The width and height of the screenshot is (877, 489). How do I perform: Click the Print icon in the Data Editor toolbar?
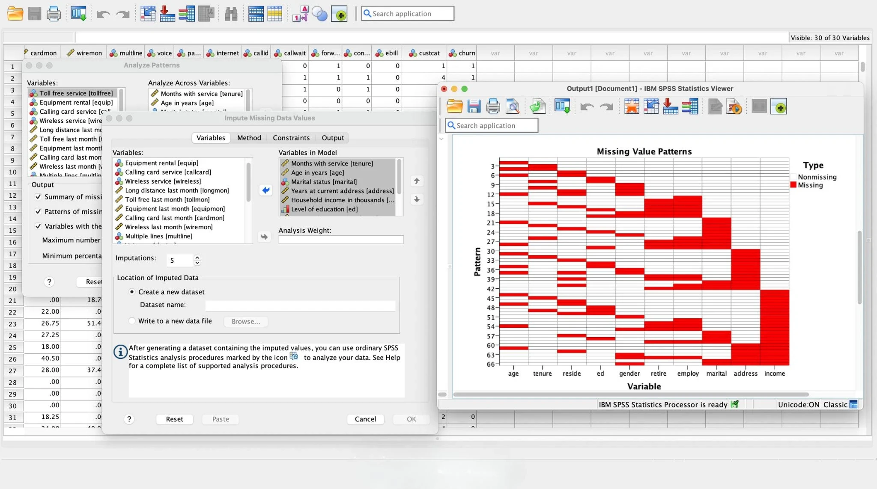54,13
